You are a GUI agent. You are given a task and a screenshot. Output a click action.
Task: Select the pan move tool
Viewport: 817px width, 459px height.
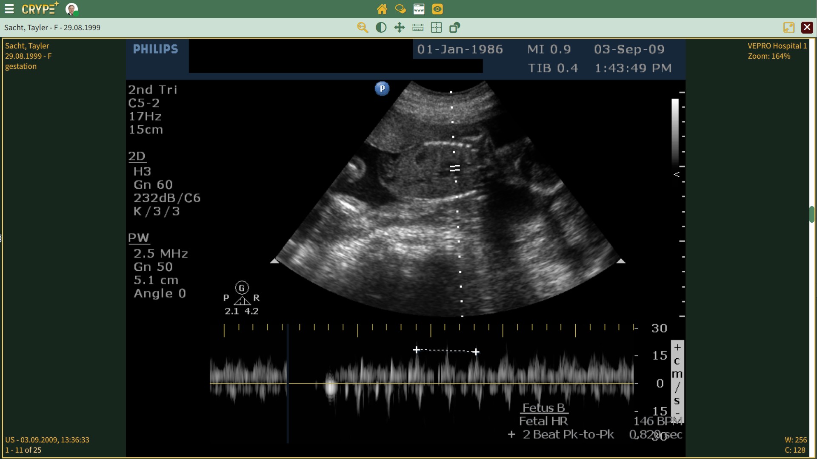400,28
